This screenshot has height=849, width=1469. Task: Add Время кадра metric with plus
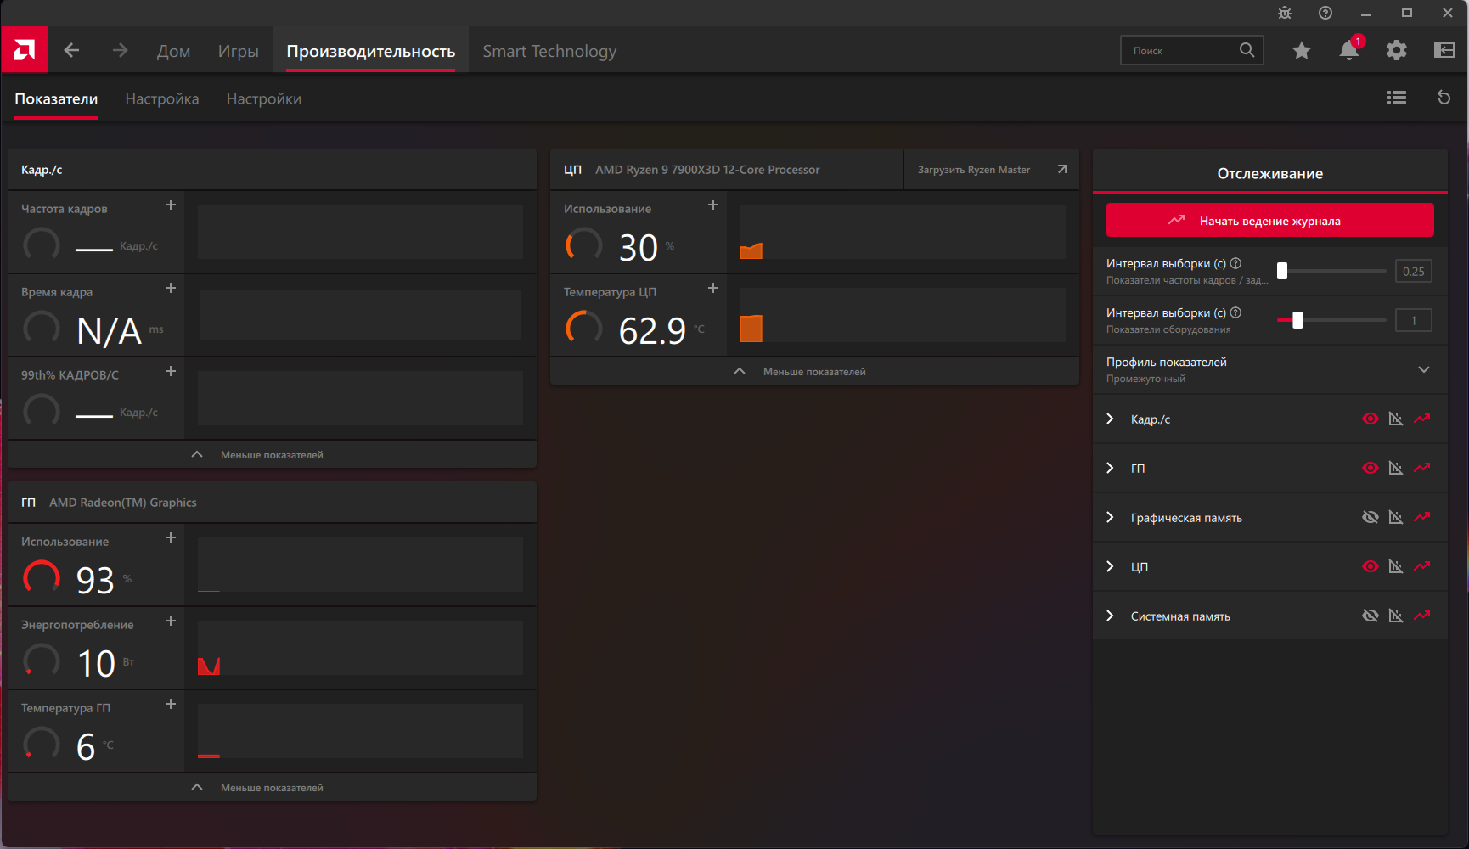(171, 288)
